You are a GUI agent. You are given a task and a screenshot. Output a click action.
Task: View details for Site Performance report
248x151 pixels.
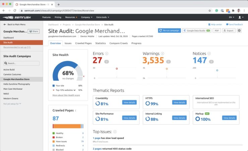[129, 118]
